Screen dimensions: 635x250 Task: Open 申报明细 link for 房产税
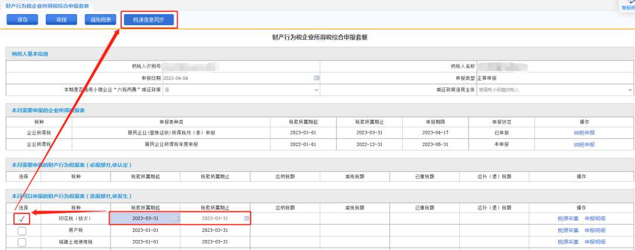point(595,231)
